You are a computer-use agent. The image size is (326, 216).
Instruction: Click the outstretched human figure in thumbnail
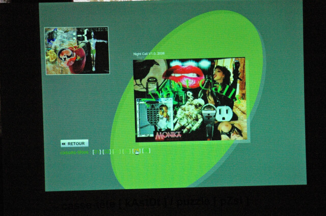pyautogui.click(x=93, y=49)
